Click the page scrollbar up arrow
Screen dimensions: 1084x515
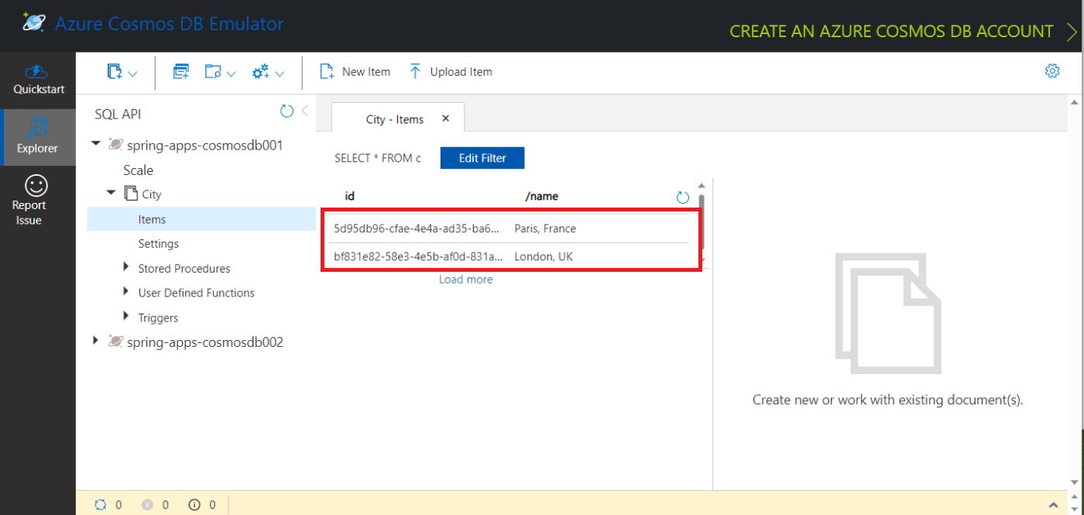coord(1073,101)
